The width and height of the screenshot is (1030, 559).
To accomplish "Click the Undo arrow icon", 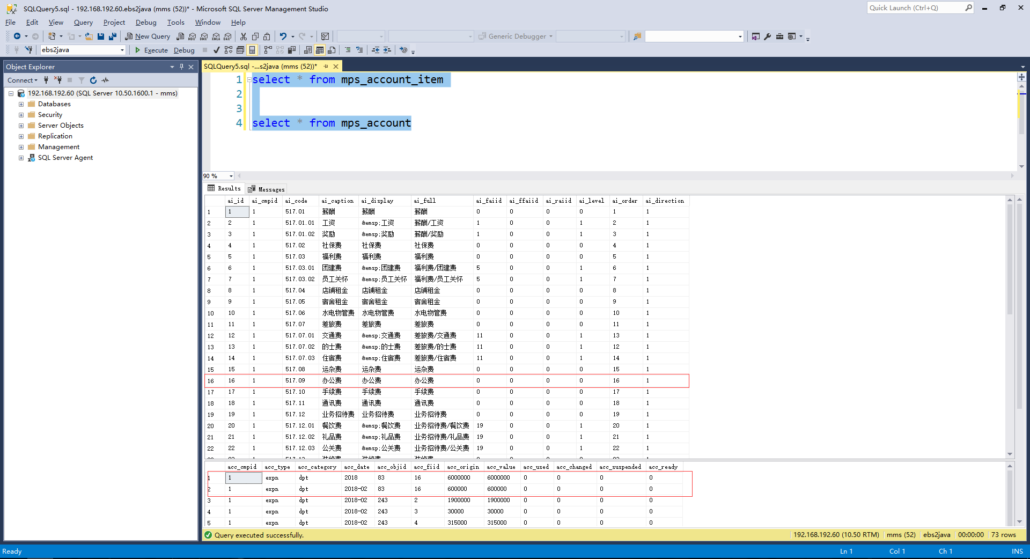I will coord(283,36).
